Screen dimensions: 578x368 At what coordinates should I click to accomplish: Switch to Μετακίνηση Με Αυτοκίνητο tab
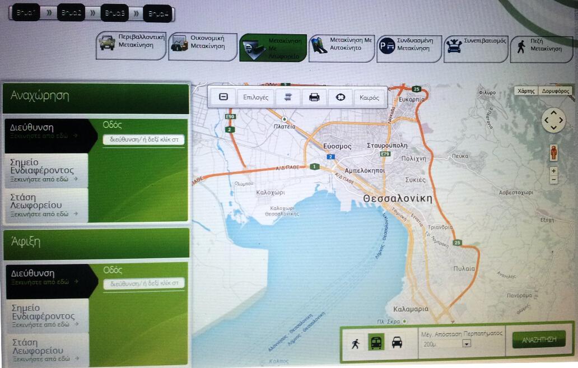(342, 48)
